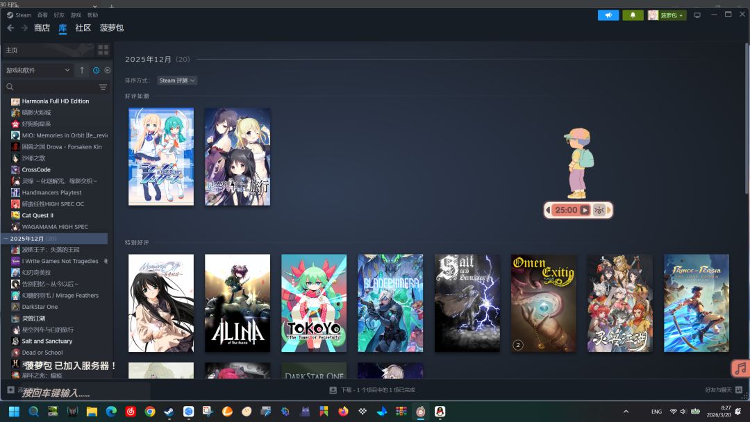Toggle the sort direction up-arrow button
Screen dimensions: 750x422
point(82,70)
